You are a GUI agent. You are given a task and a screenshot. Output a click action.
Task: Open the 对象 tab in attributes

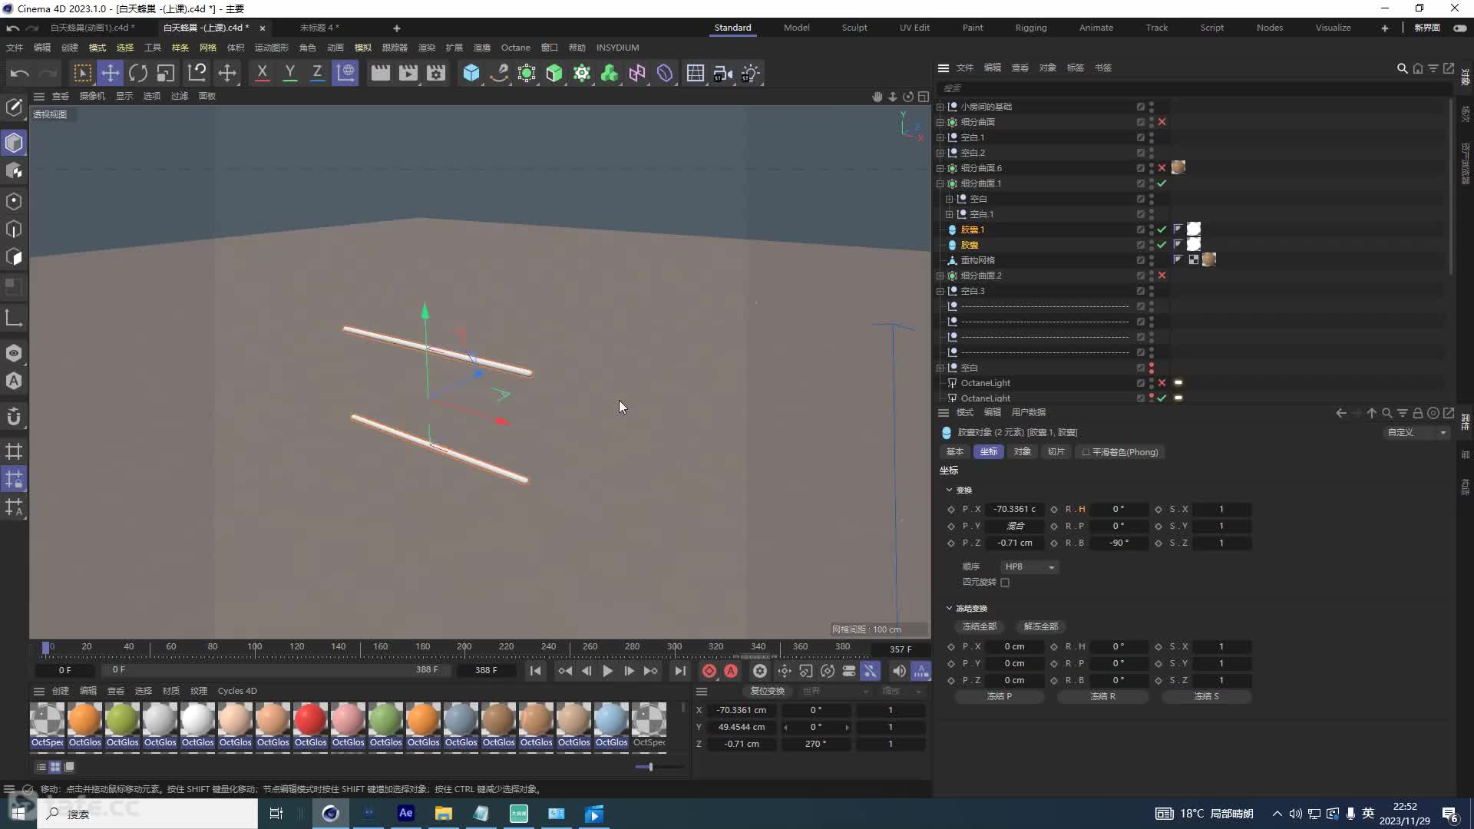click(1022, 452)
